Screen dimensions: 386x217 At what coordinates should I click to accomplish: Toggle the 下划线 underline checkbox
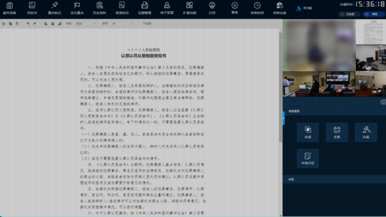pyautogui.click(x=140, y=24)
